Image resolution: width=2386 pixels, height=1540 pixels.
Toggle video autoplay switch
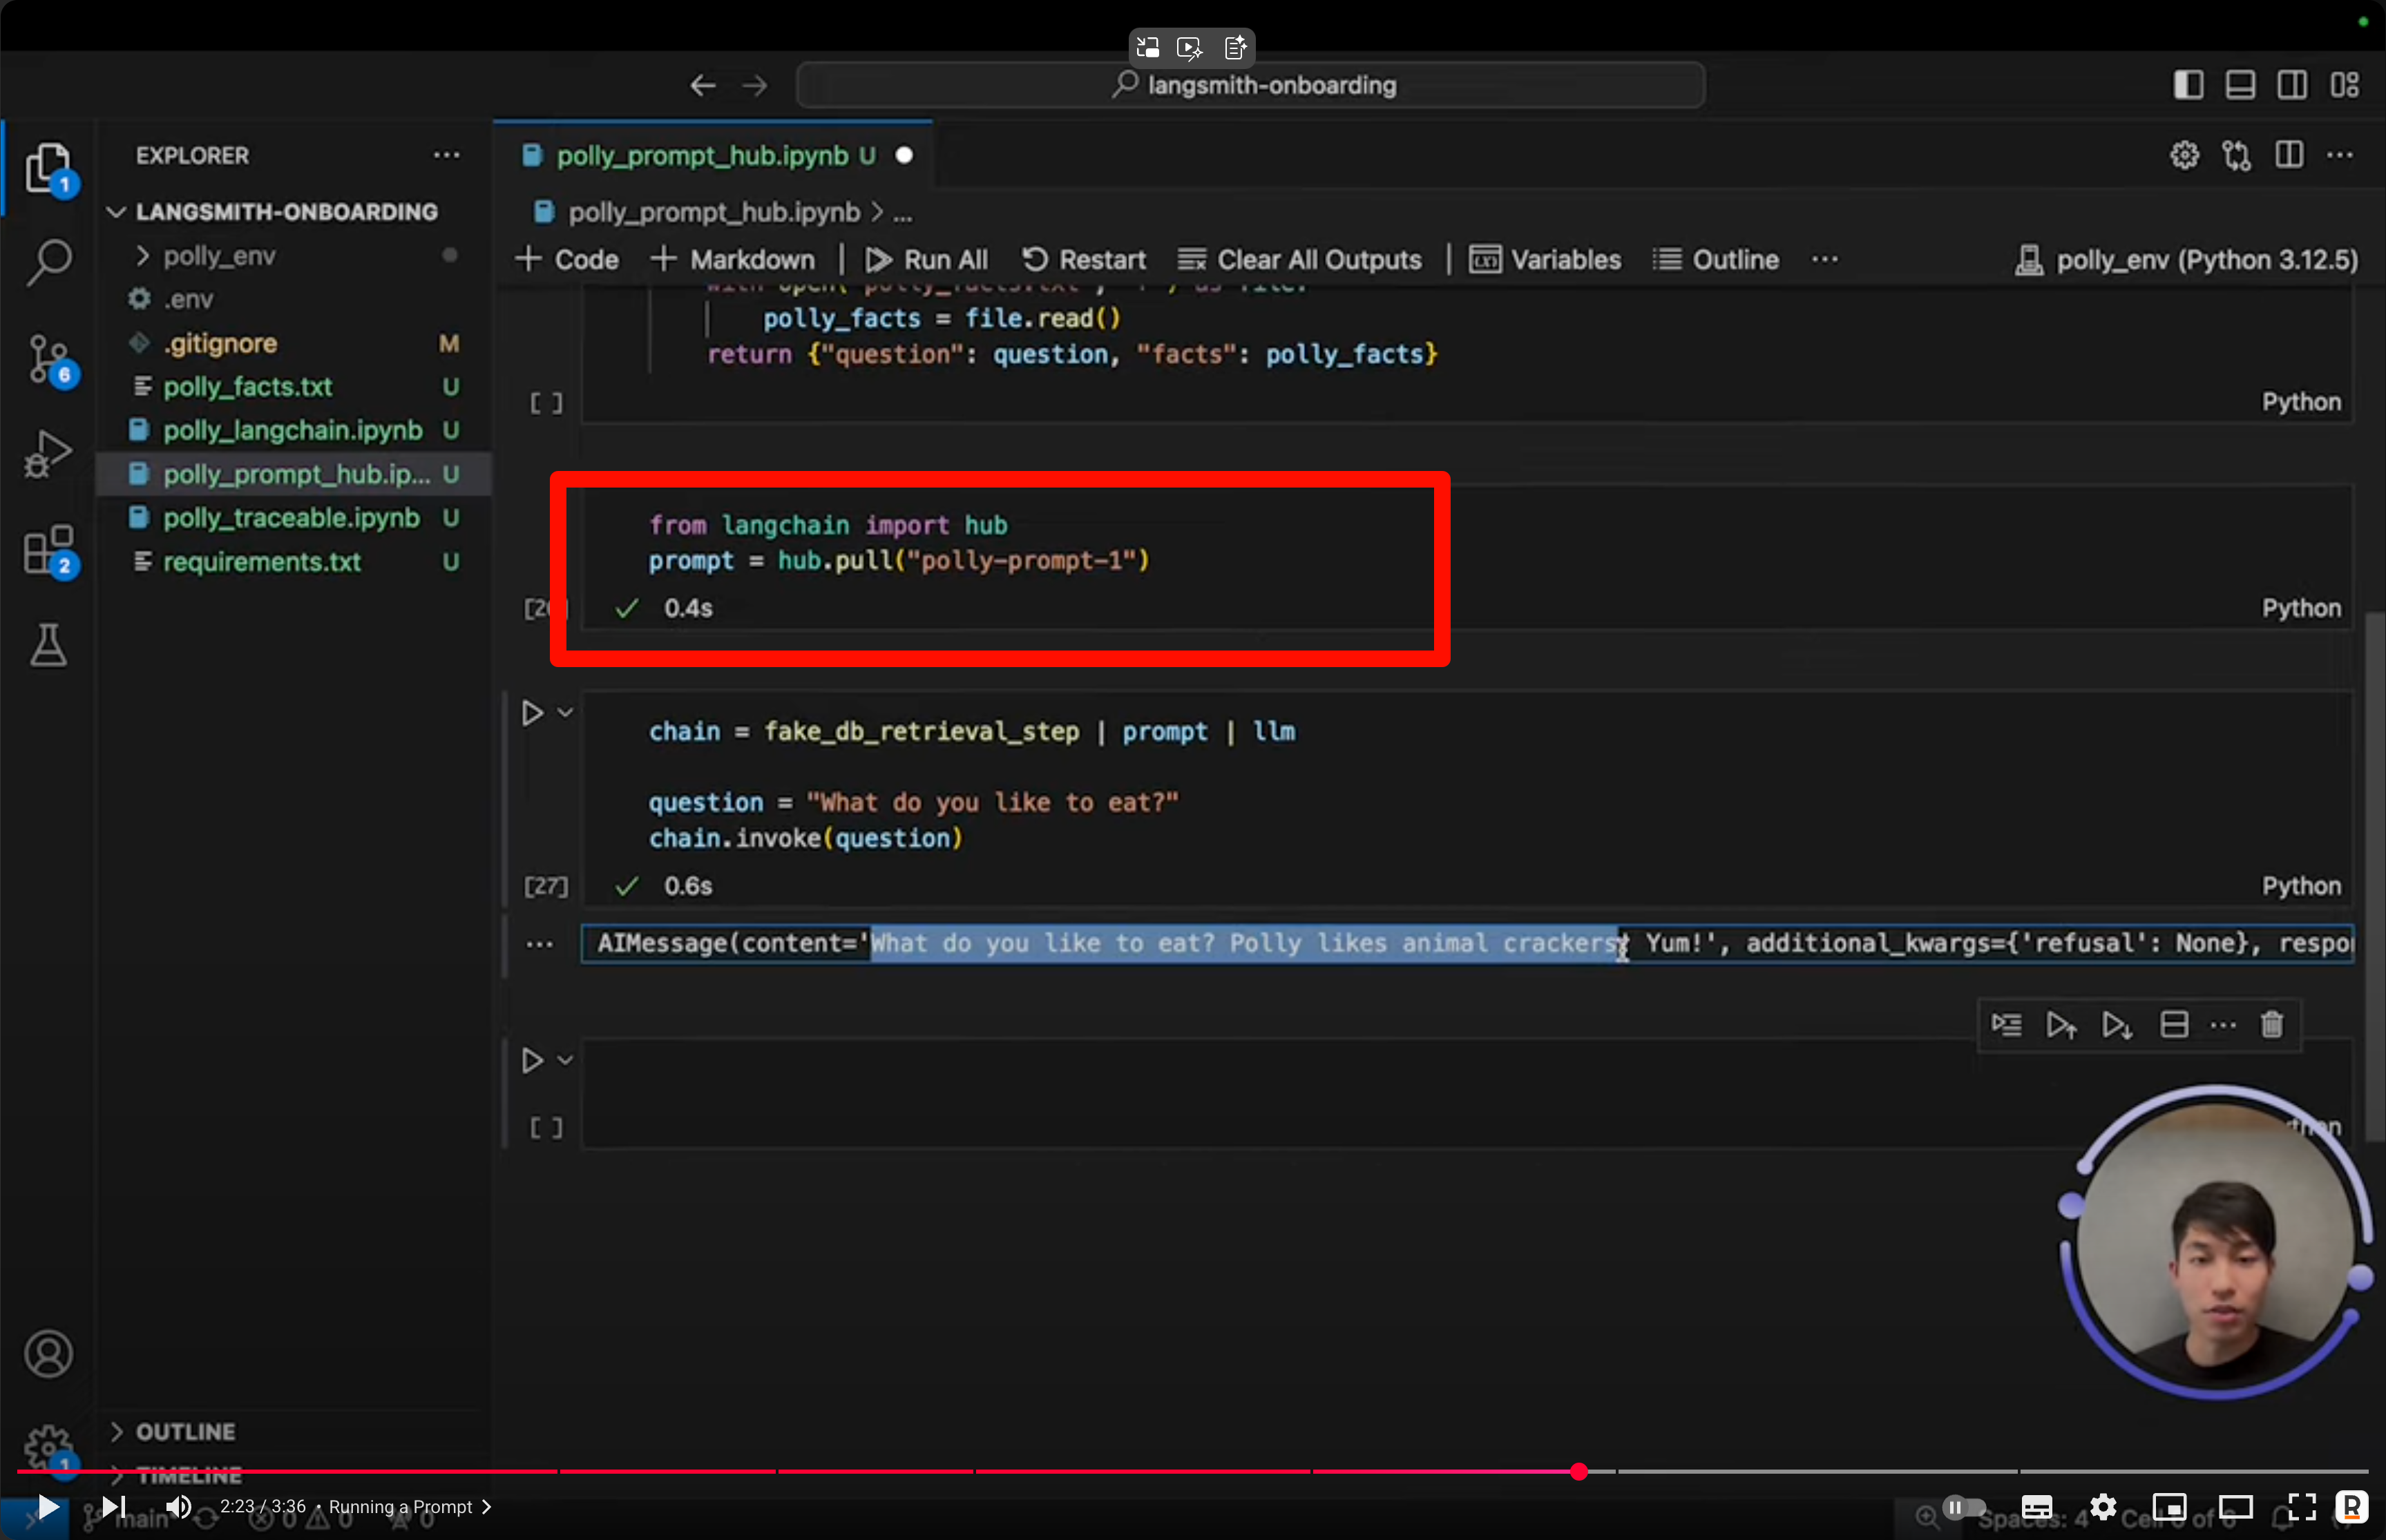(x=1964, y=1507)
